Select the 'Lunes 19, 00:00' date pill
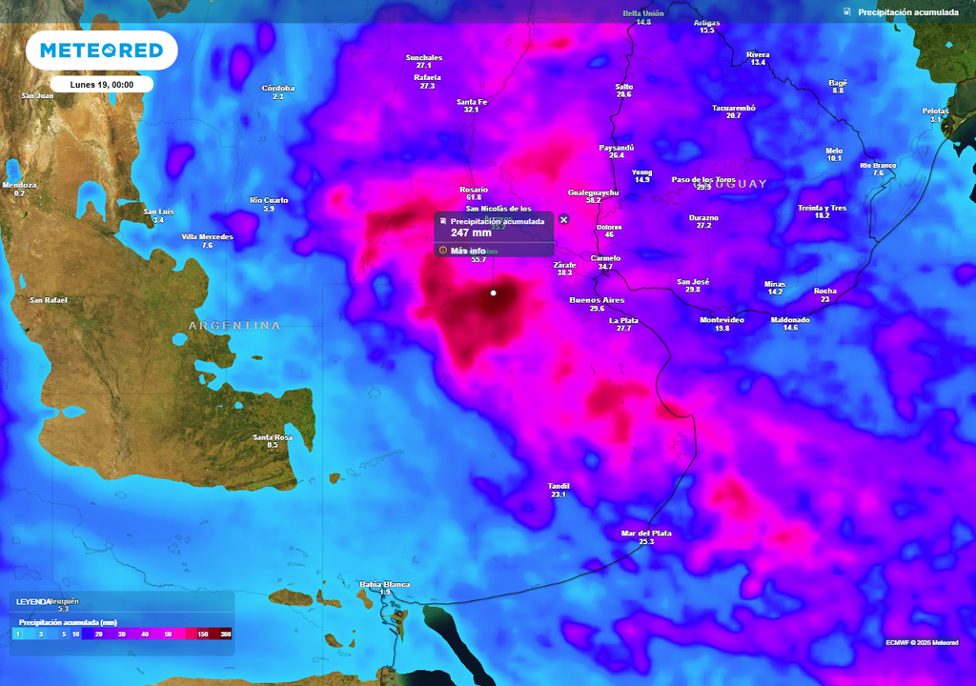Viewport: 976px width, 686px height. (101, 85)
